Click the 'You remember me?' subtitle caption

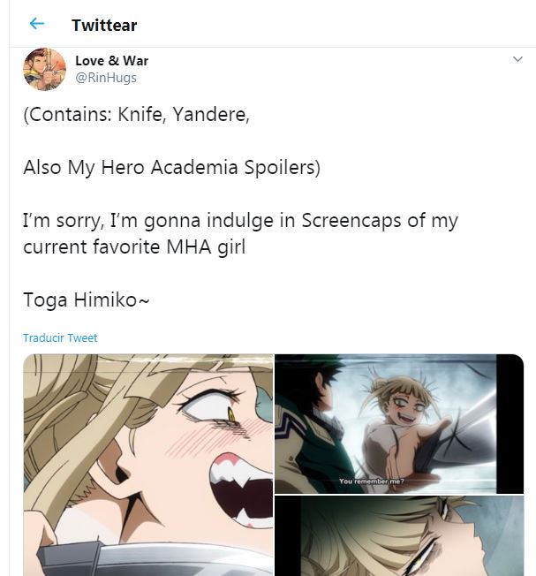pyautogui.click(x=370, y=481)
